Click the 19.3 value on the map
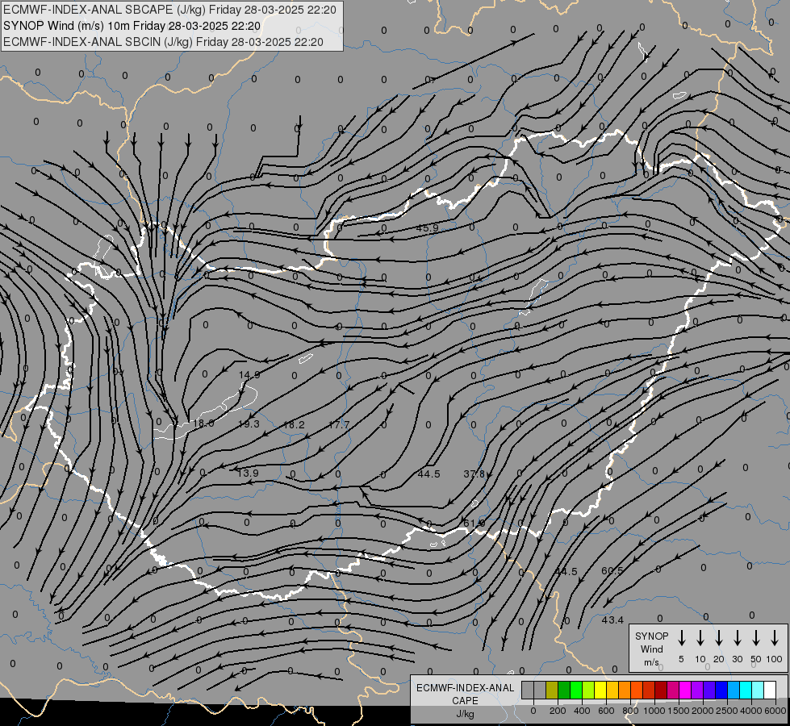Viewport: 790px width, 726px height. click(249, 423)
